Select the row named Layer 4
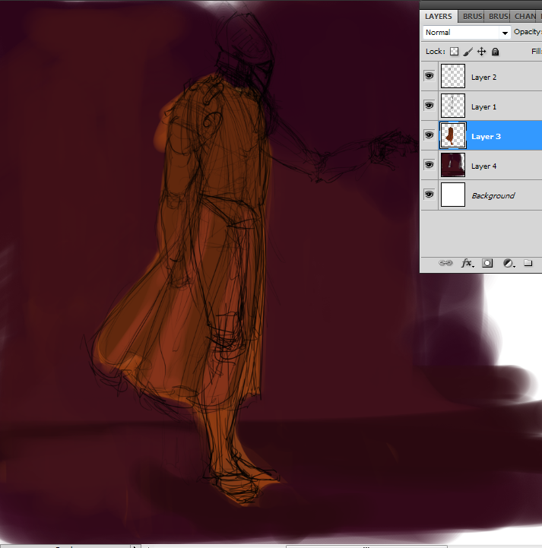 tap(481, 165)
